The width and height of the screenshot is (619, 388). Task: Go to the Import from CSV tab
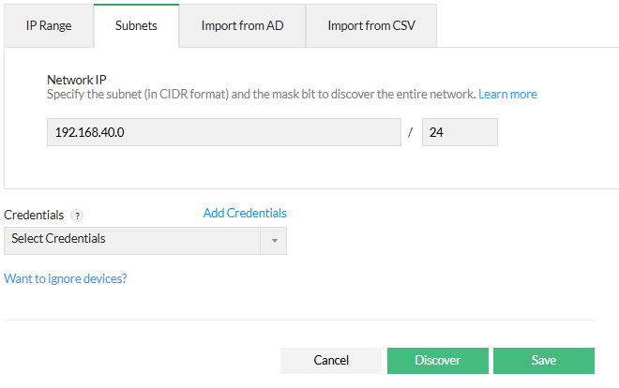pyautogui.click(x=370, y=26)
